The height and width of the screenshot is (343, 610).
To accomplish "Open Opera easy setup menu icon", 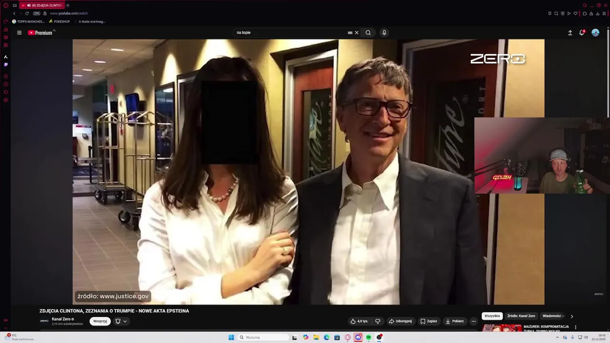I will click(x=604, y=13).
